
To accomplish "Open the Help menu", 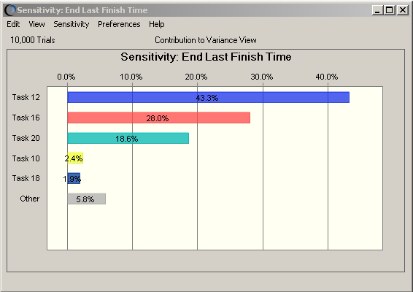I will 157,24.
